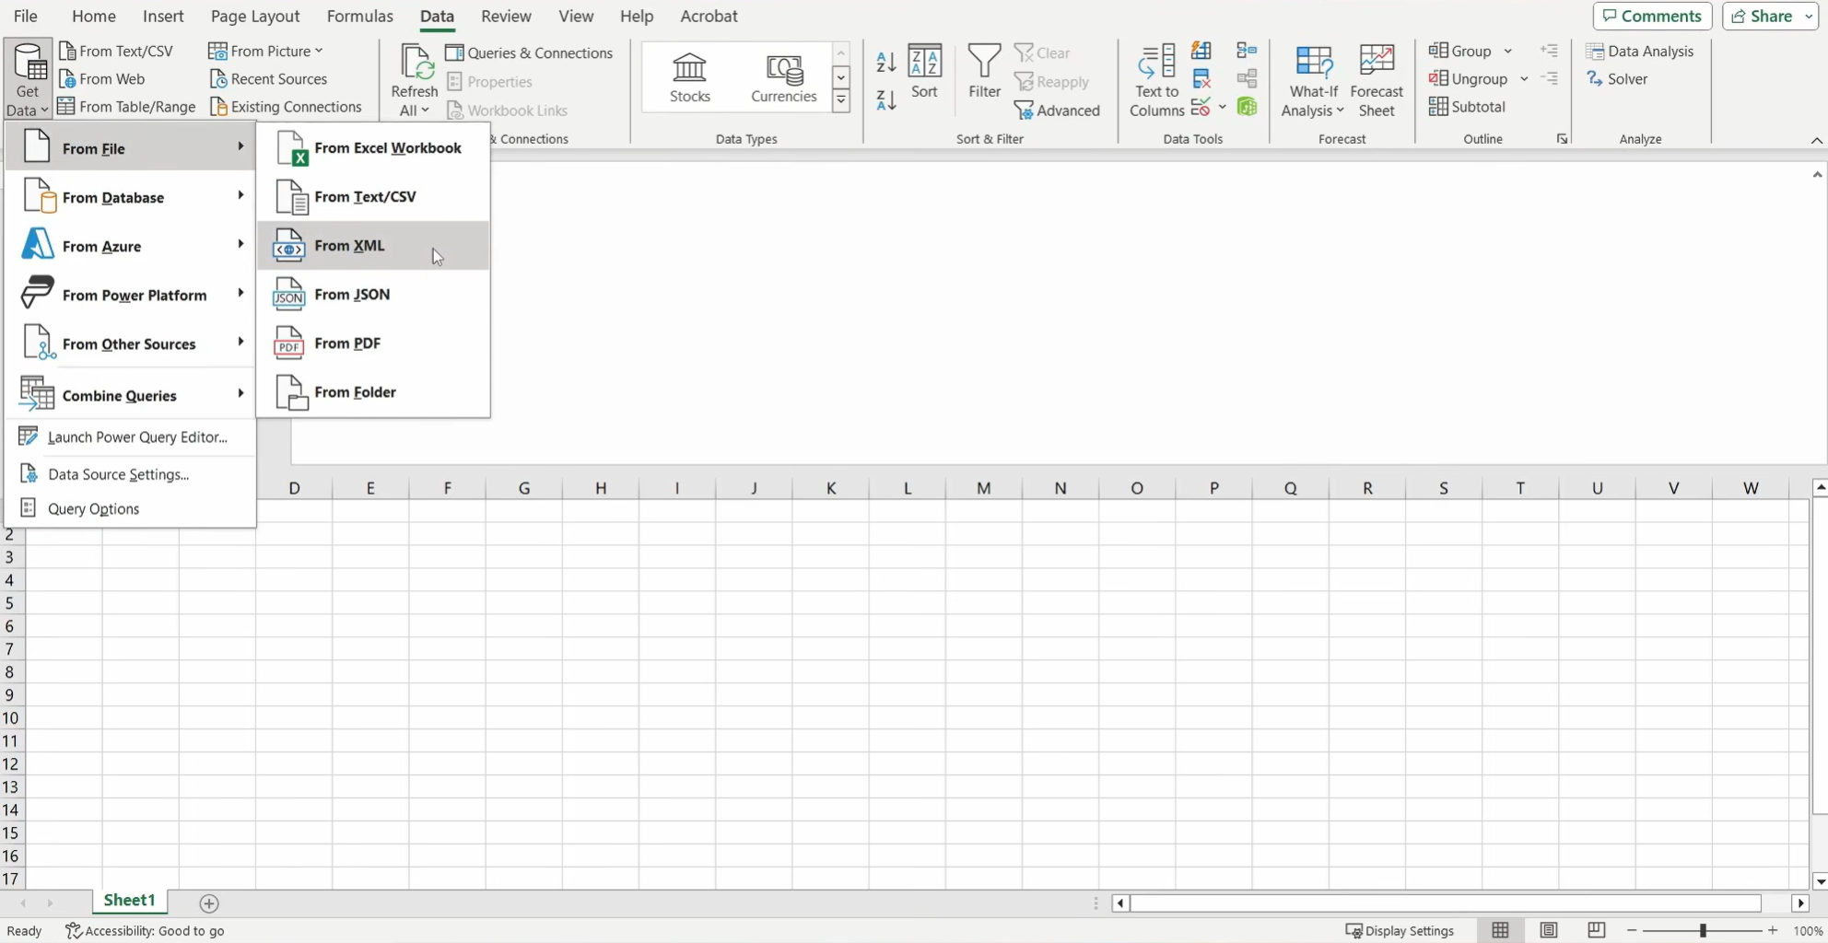Choose From Excel Workbook
This screenshot has height=943, width=1828.
pos(373,147)
